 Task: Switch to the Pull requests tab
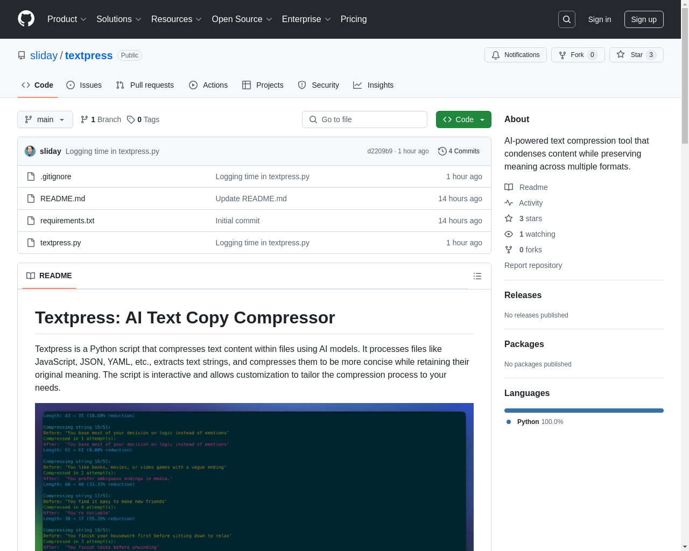click(145, 85)
